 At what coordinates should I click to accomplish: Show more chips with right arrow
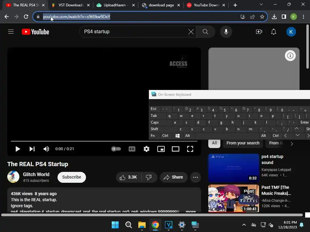292,143
